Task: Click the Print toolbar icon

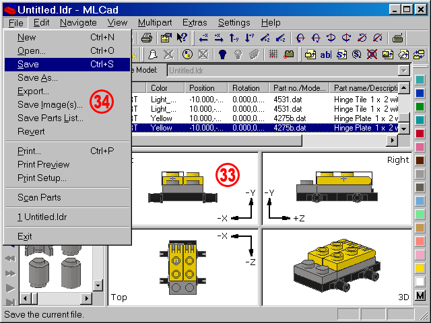Action: pos(147,38)
